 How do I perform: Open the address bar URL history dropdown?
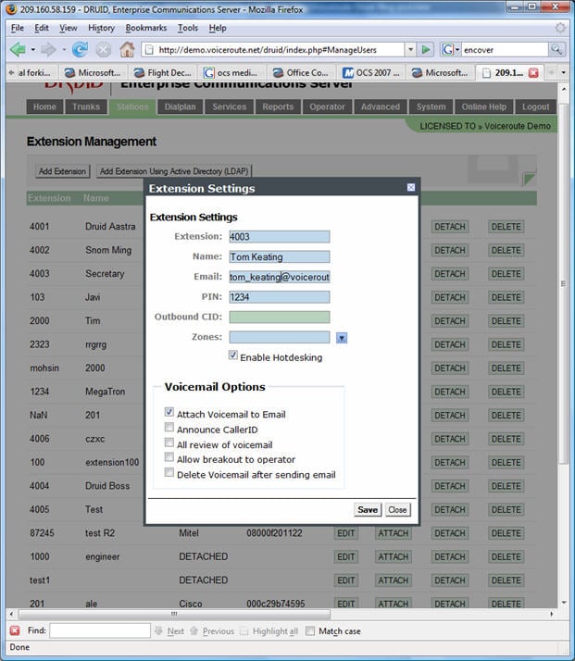point(410,49)
